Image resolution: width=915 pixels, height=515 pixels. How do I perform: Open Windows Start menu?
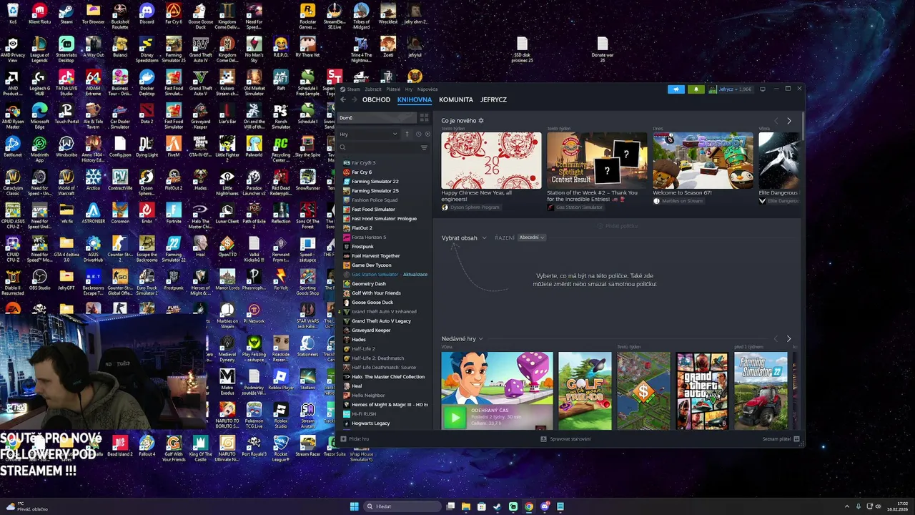click(x=354, y=506)
